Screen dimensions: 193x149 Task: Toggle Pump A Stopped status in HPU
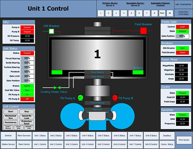coord(27,27)
